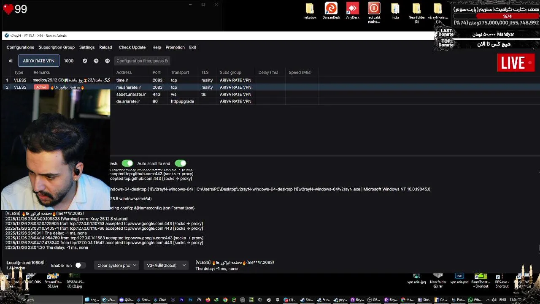Click Discord taskbar button
The height and width of the screenshot is (304, 540).
[126, 300]
